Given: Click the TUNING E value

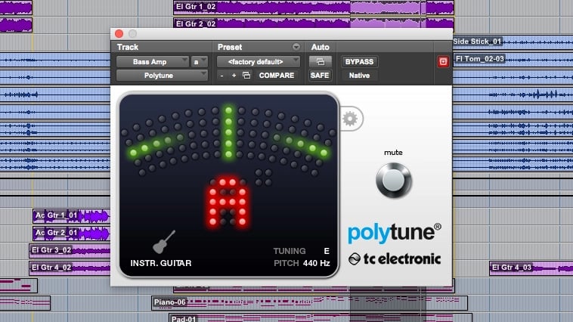Looking at the screenshot, I should coord(327,251).
